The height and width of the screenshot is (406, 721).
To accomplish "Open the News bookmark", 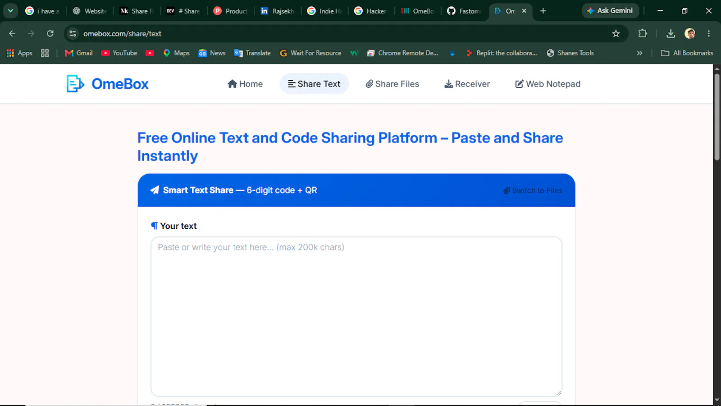I will pos(212,53).
